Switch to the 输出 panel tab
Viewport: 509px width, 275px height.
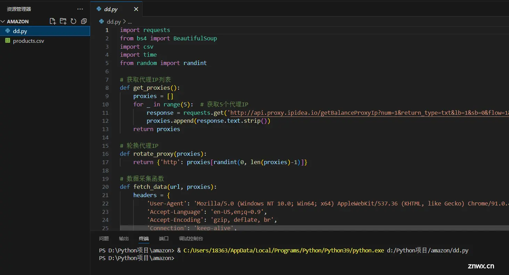[124, 238]
